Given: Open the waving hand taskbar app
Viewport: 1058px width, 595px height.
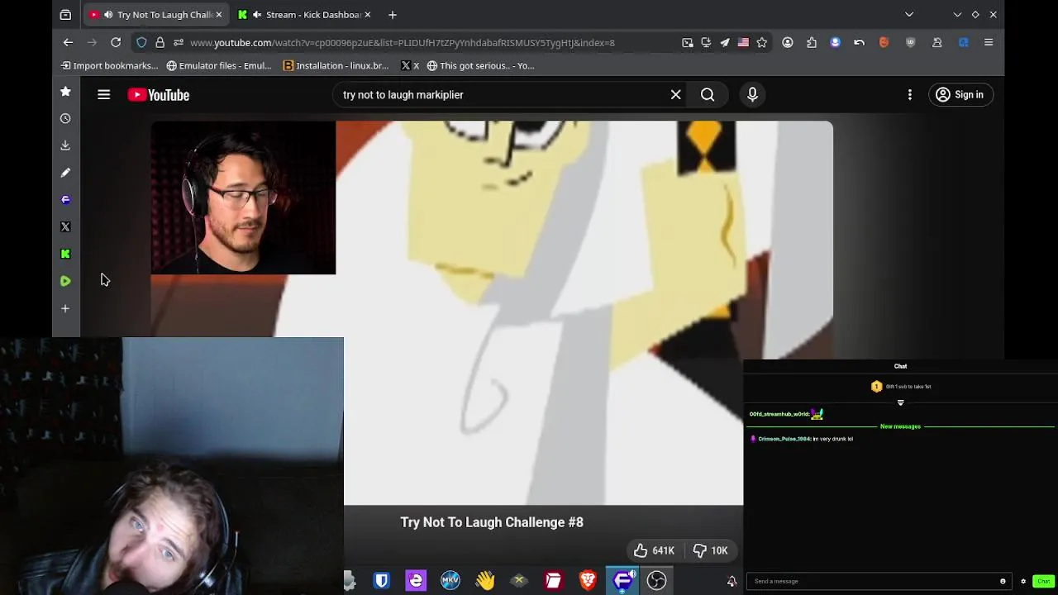Looking at the screenshot, I should pyautogui.click(x=485, y=580).
